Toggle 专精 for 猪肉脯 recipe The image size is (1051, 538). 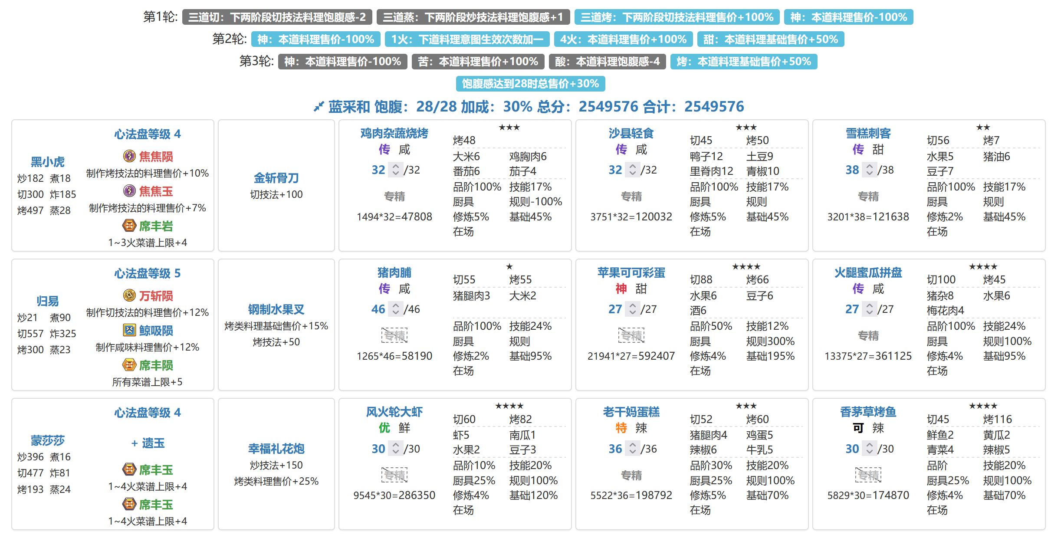[x=394, y=336]
